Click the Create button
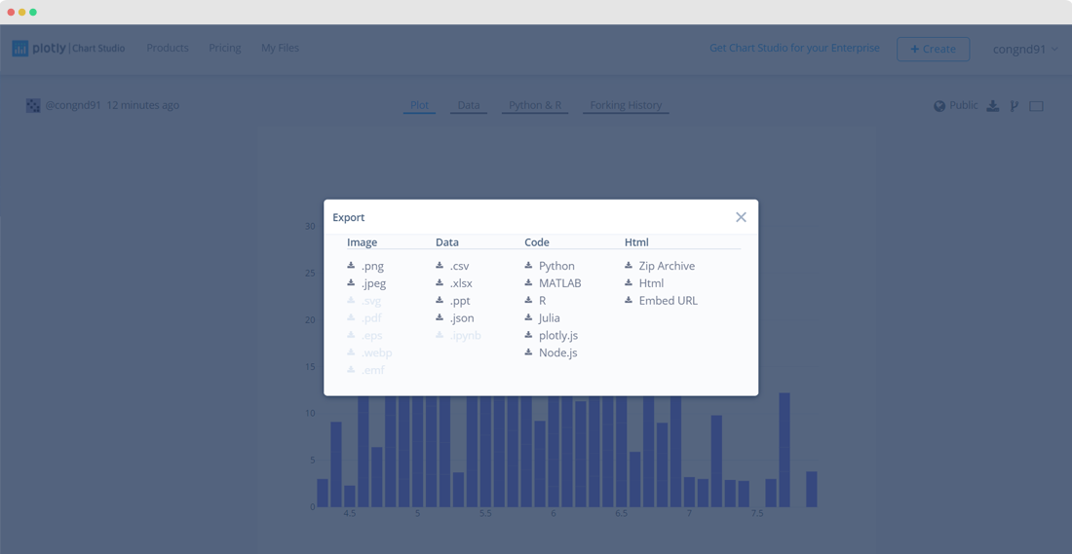 click(934, 50)
